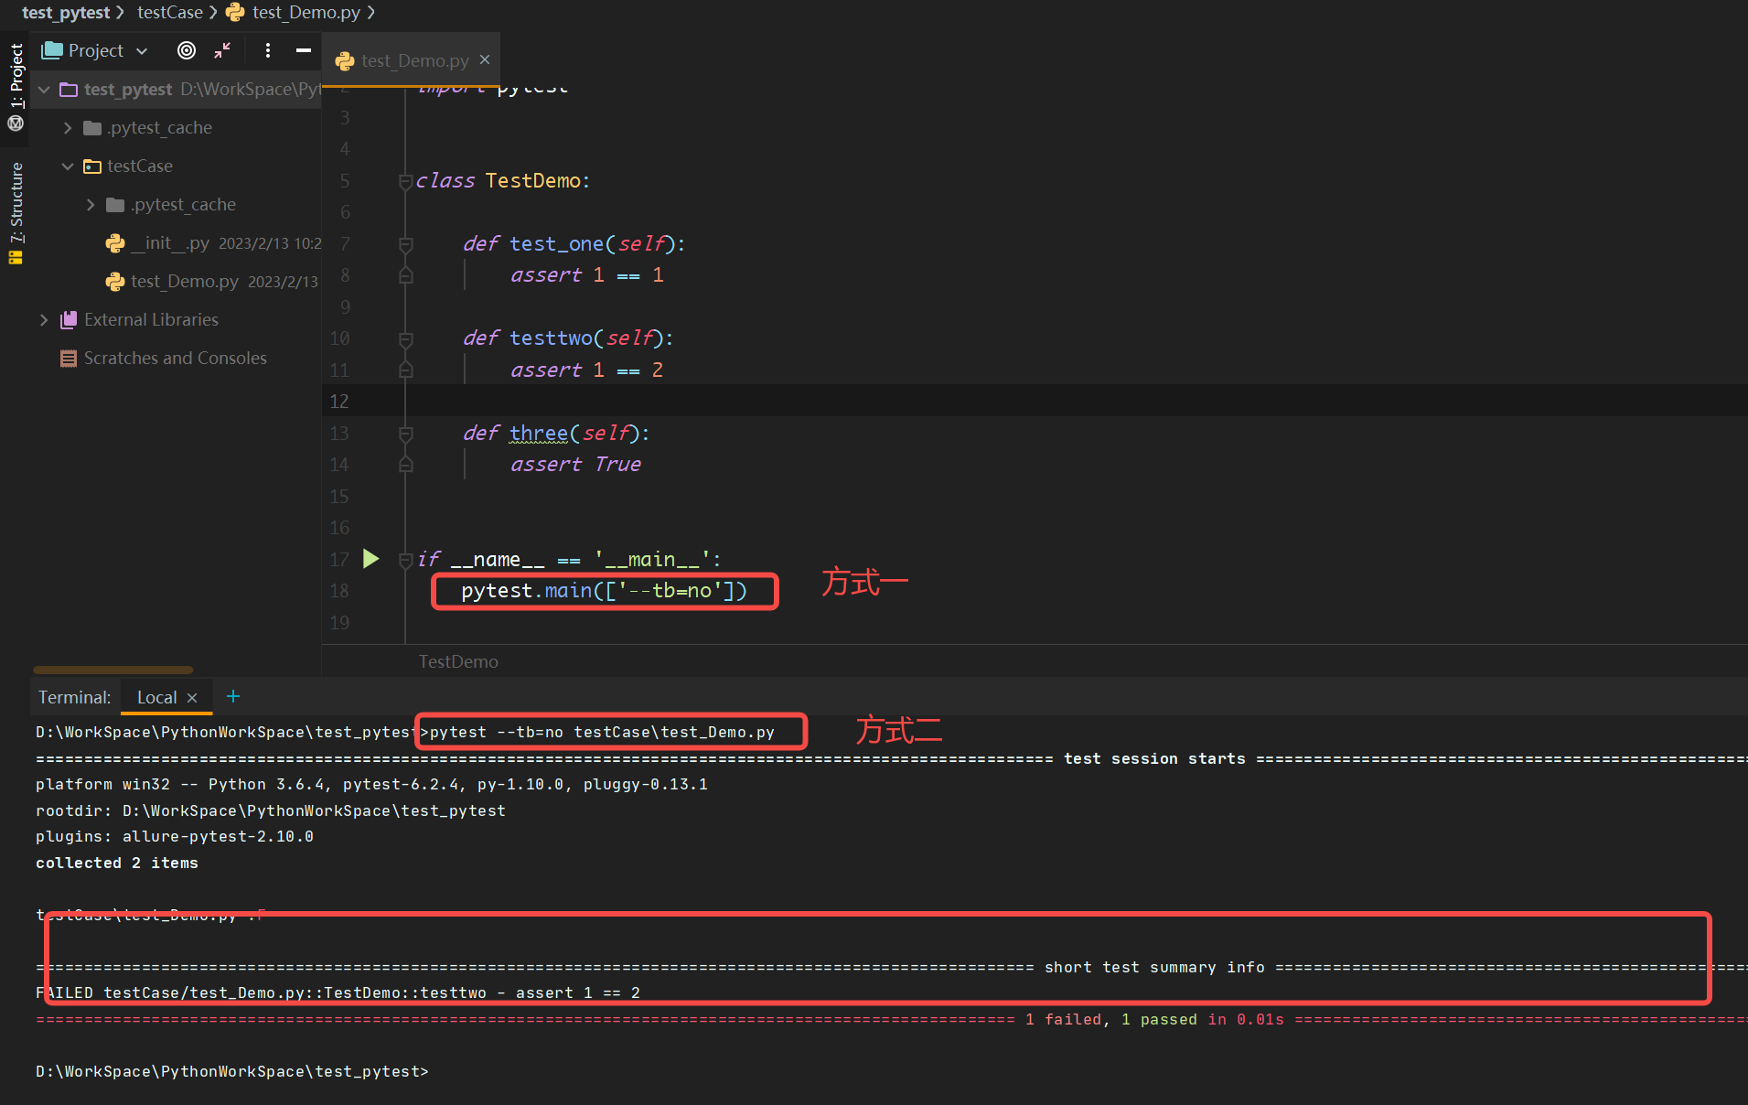
Task: Collapse all using the arrows icon in Project toolbar
Action: click(222, 50)
